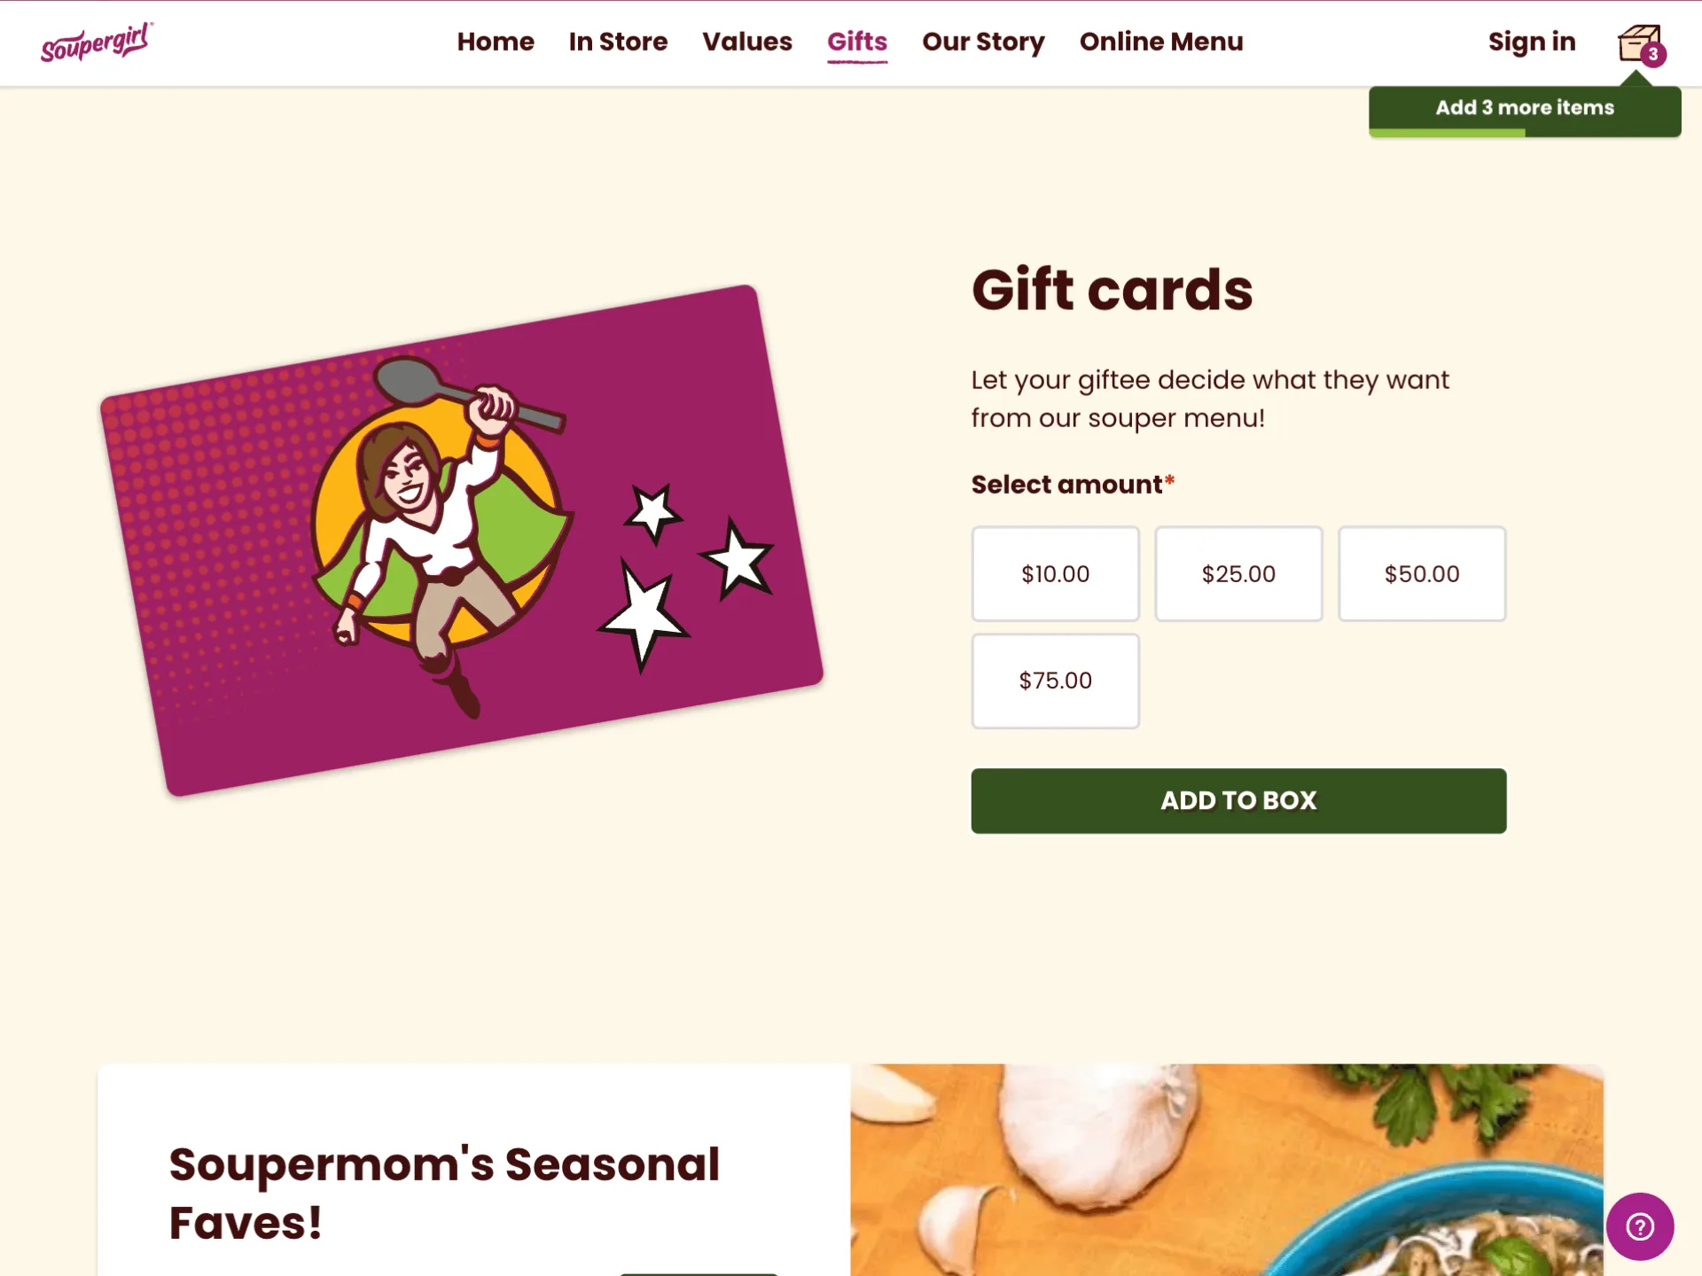Open the help question mark bubble
Image resolution: width=1702 pixels, height=1276 pixels.
(x=1640, y=1226)
